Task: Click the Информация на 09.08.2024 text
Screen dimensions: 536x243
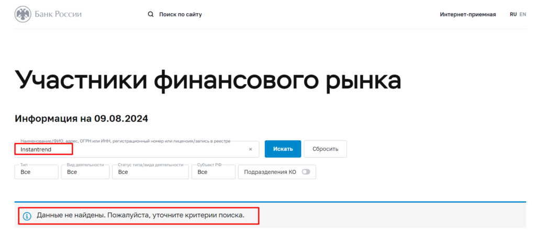Action: coord(81,119)
